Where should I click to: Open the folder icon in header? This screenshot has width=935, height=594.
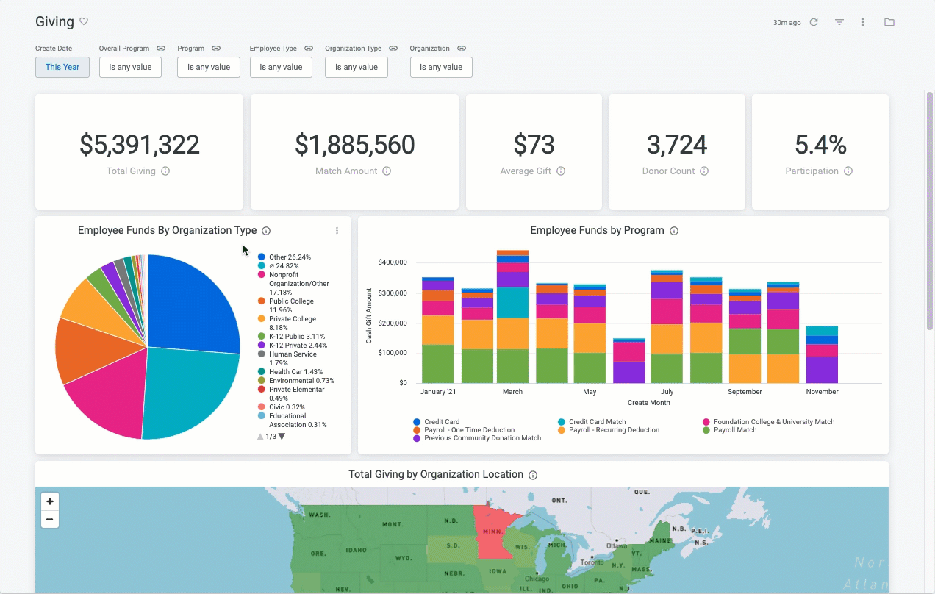coord(889,22)
